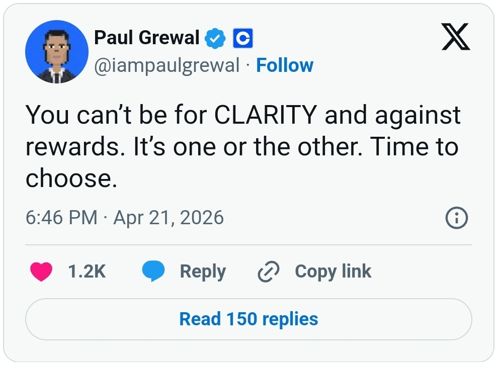Screen dimensions: 498x365
Task: Follow Paul Grewal via the Follow link
Action: (x=285, y=65)
